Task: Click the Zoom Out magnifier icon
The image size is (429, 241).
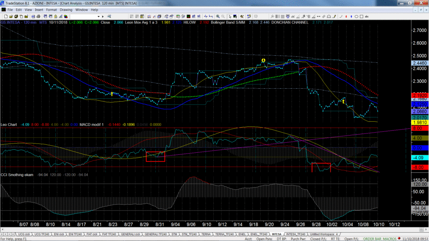Action: click(x=223, y=17)
